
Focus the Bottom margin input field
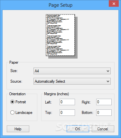point(104,113)
